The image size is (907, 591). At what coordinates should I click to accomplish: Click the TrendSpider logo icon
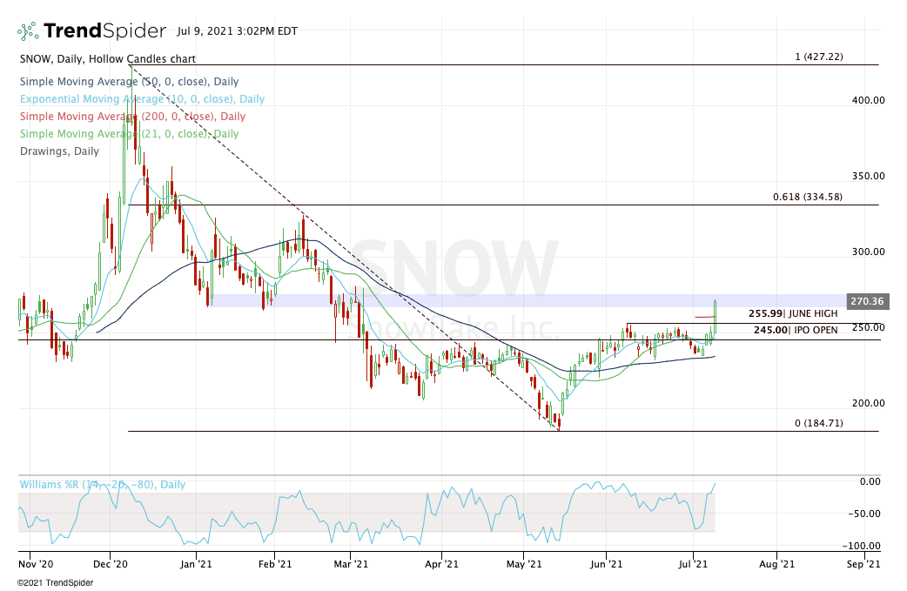[x=28, y=31]
